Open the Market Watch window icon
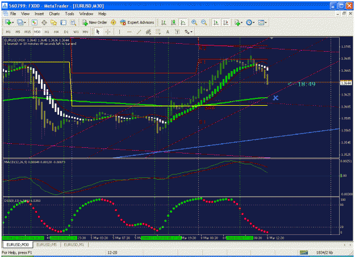355x257 pixels. point(34,22)
